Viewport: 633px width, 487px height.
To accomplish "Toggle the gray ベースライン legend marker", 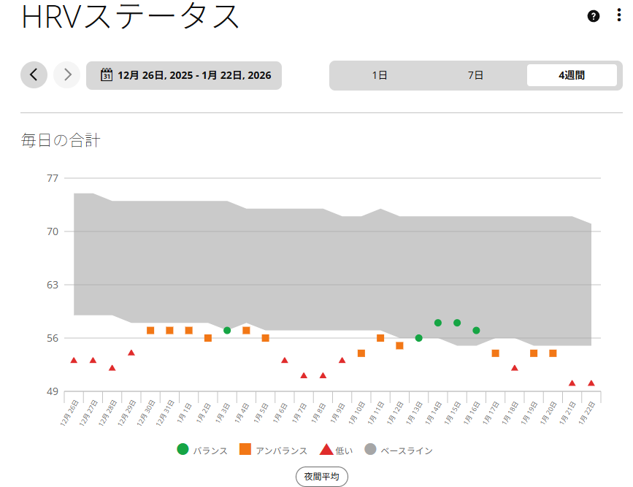I will tap(370, 450).
